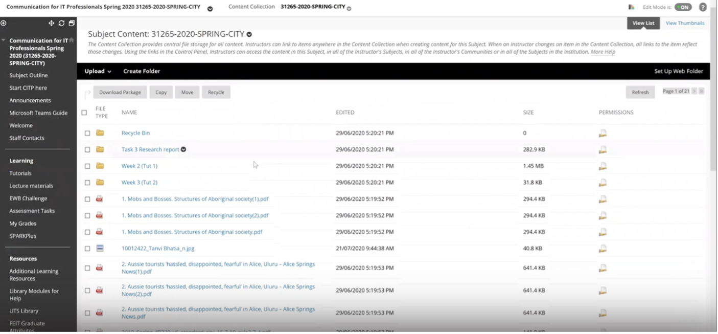Tick checkbox for Task 3 Research report
This screenshot has width=718, height=334.
(x=87, y=149)
